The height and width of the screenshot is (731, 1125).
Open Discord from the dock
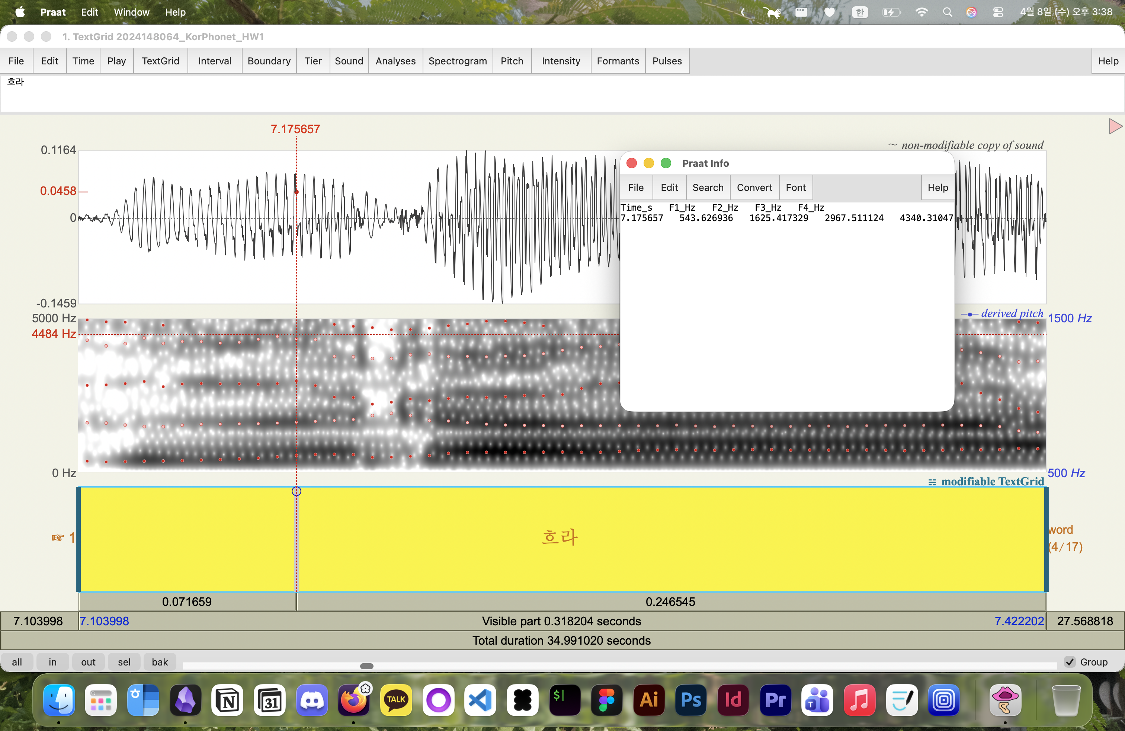[x=312, y=700]
